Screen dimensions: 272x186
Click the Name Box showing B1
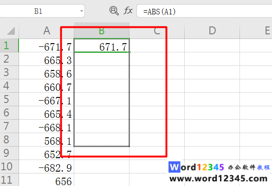click(42, 11)
